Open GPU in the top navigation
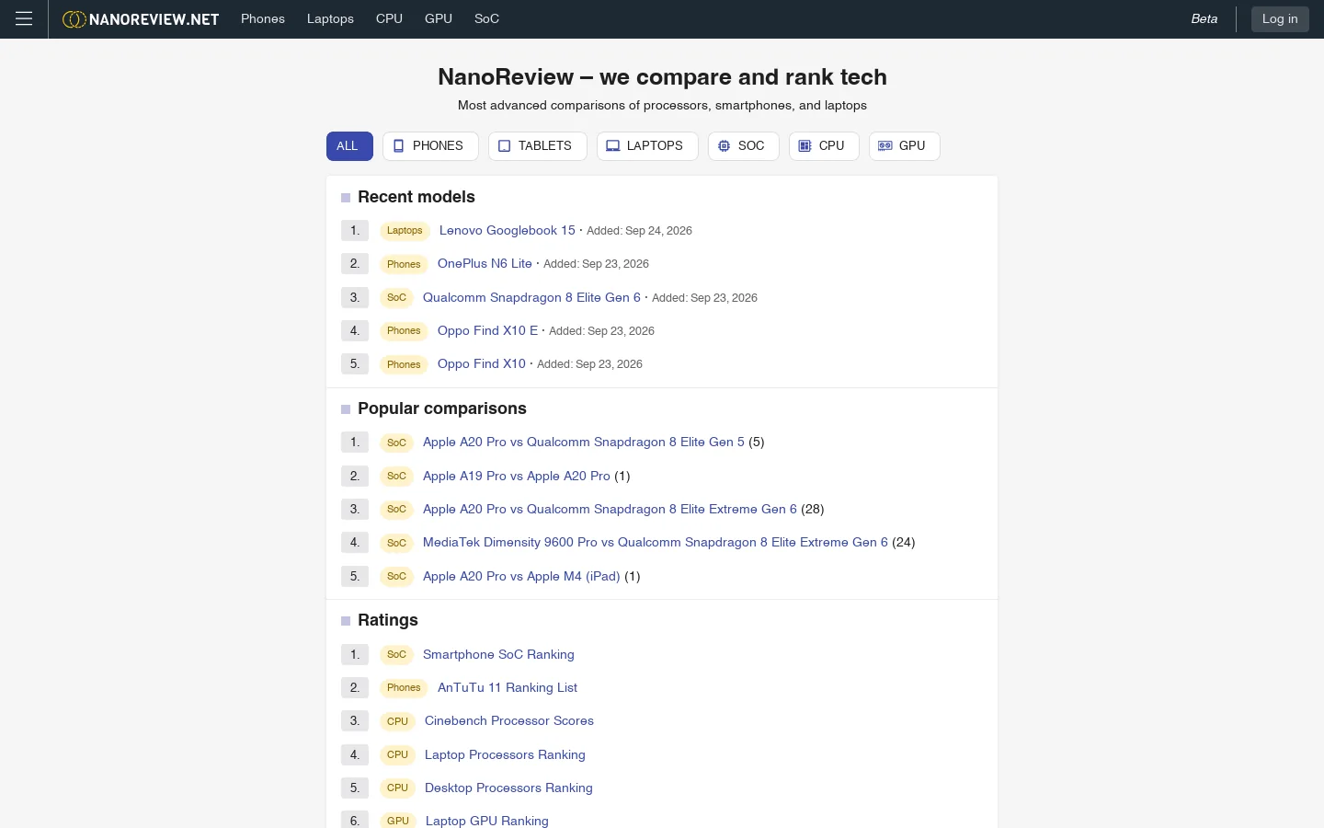The height and width of the screenshot is (828, 1324). [439, 18]
